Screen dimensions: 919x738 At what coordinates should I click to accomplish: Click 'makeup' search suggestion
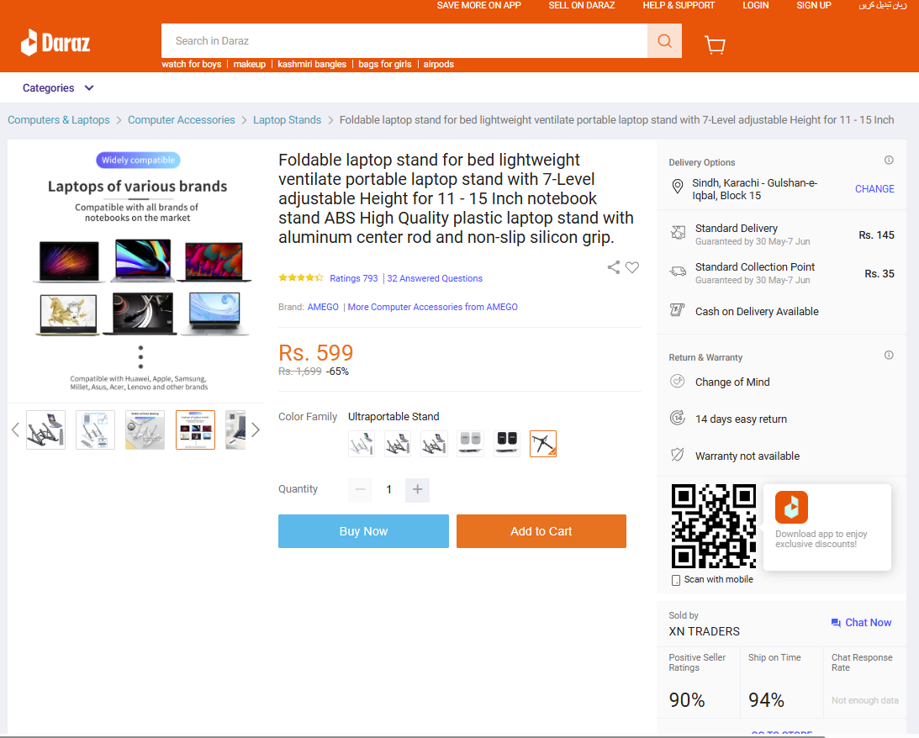coord(250,65)
